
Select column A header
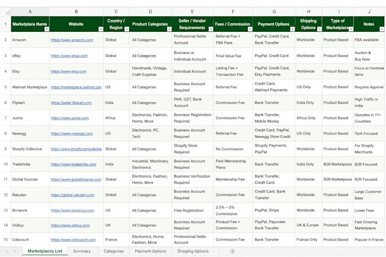pos(30,11)
